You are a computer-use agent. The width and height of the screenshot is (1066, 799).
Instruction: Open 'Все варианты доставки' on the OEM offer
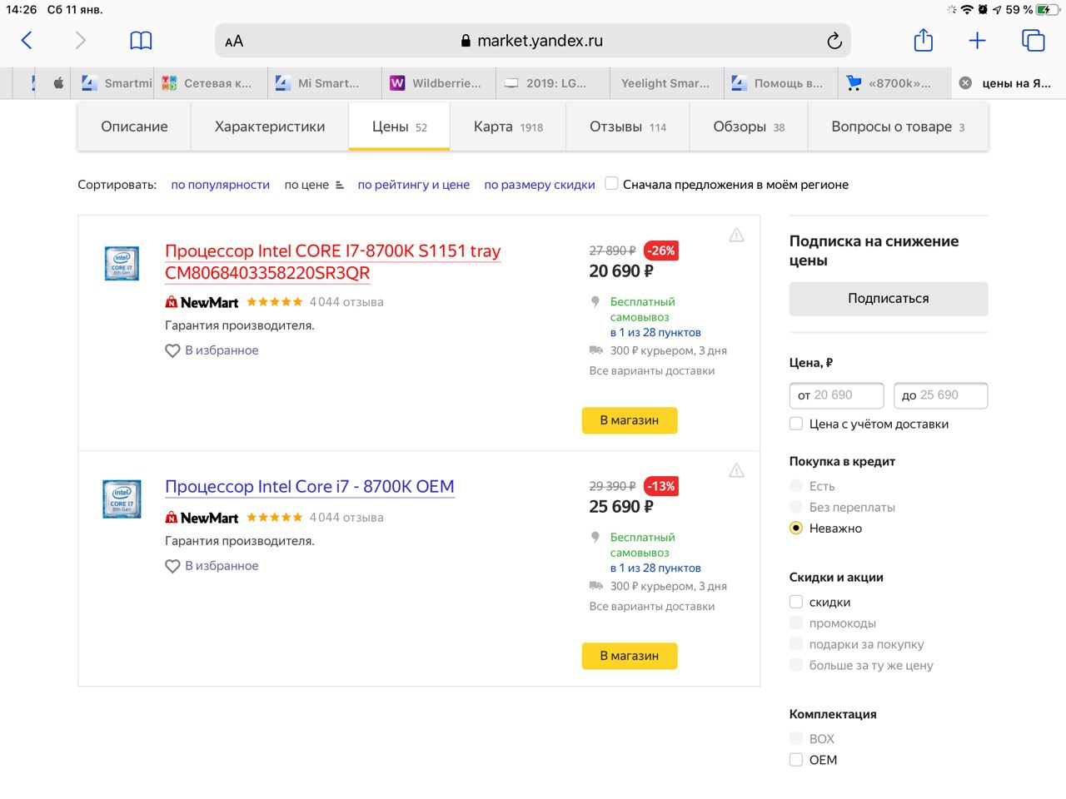pyautogui.click(x=652, y=606)
